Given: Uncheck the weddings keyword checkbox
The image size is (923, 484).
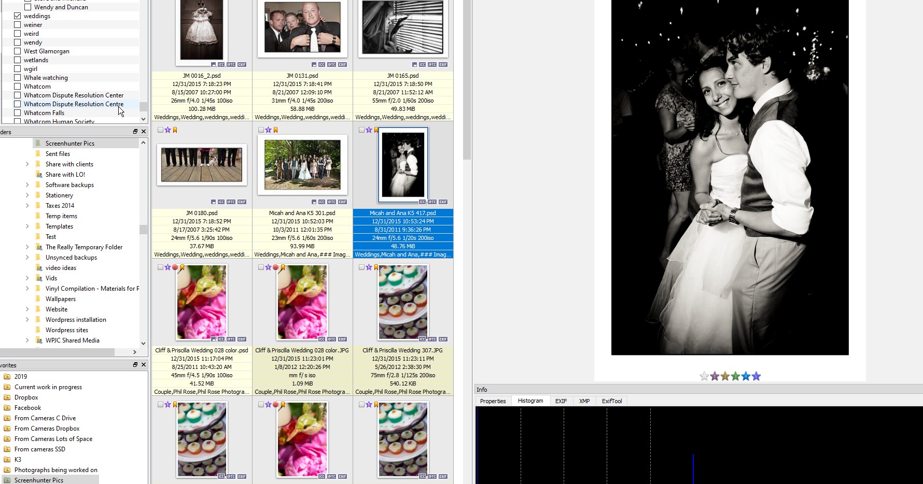Looking at the screenshot, I should (18, 16).
